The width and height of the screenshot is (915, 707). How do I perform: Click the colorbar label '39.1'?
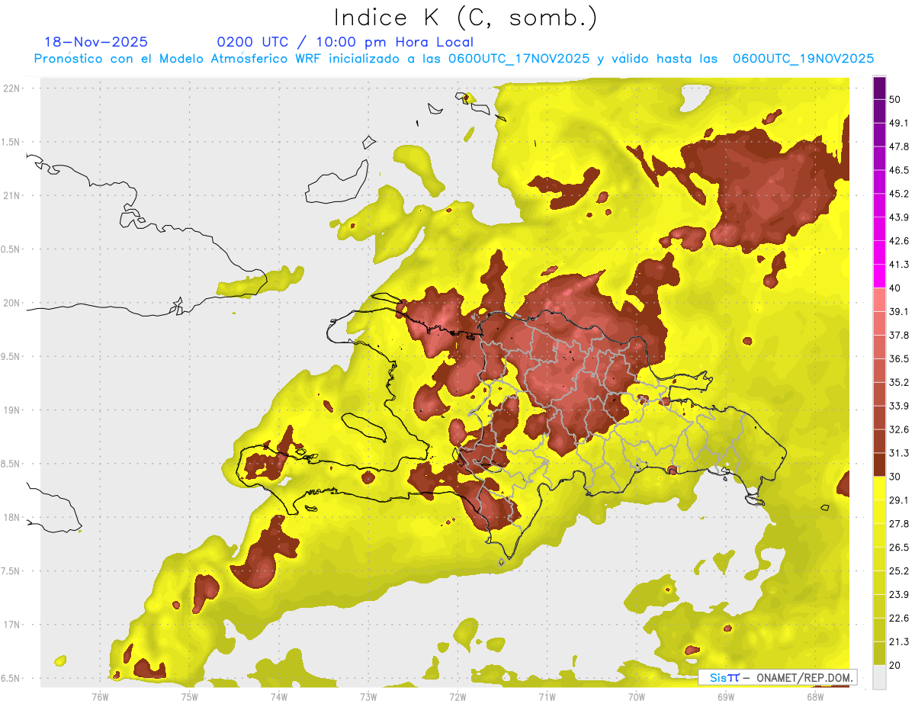pos(899,311)
